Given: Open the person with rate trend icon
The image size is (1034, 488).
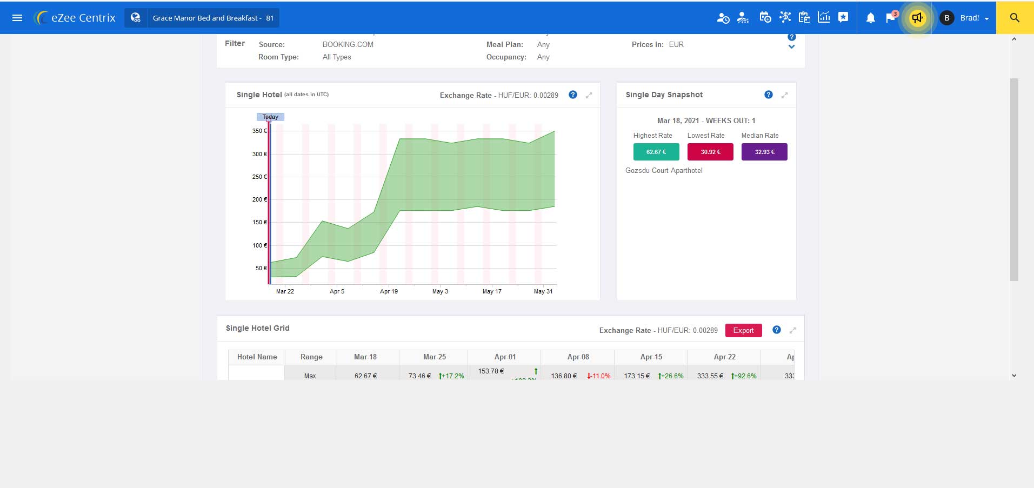Looking at the screenshot, I should coord(743,18).
